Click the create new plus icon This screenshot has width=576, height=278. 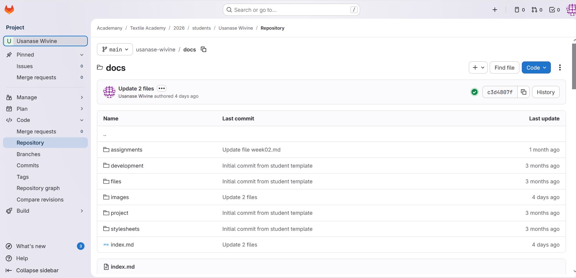(x=495, y=10)
